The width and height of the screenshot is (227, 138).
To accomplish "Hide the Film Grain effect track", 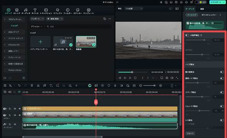I will pyautogui.click(x=20, y=108).
